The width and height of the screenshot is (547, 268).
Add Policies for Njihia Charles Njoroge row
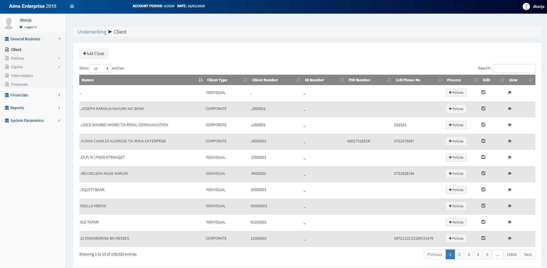coord(456,141)
